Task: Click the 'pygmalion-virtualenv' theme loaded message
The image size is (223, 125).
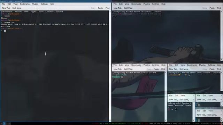Action: 32,11
